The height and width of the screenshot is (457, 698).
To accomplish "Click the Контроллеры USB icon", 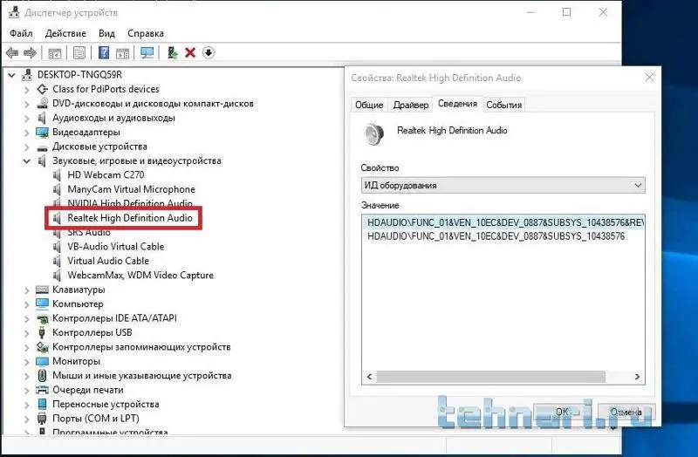I will point(42,332).
